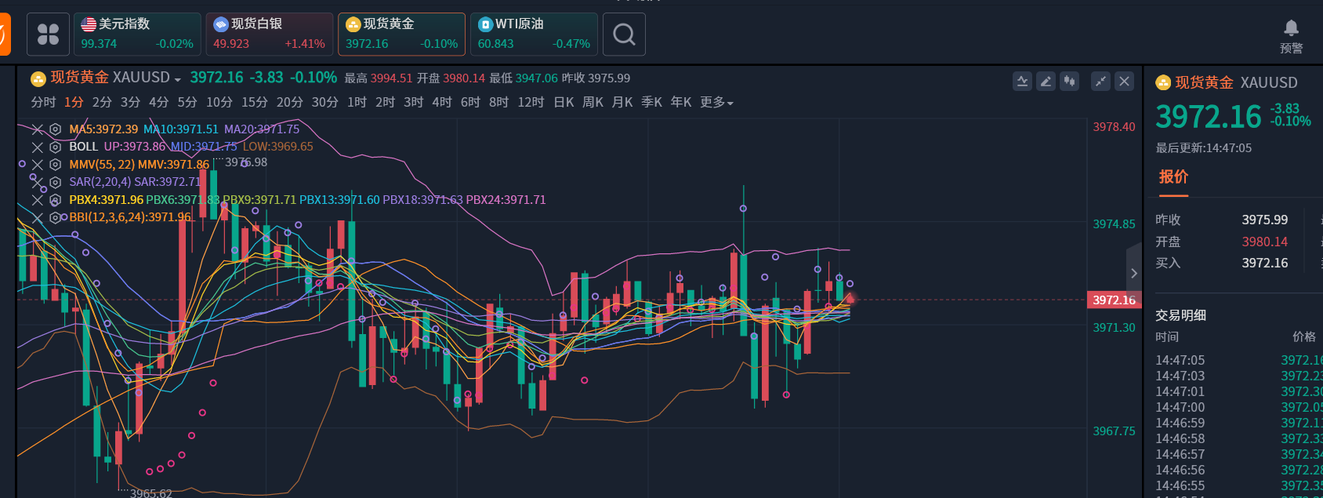
Task: Click the 3972.16 current price axis marker
Action: [x=1114, y=300]
